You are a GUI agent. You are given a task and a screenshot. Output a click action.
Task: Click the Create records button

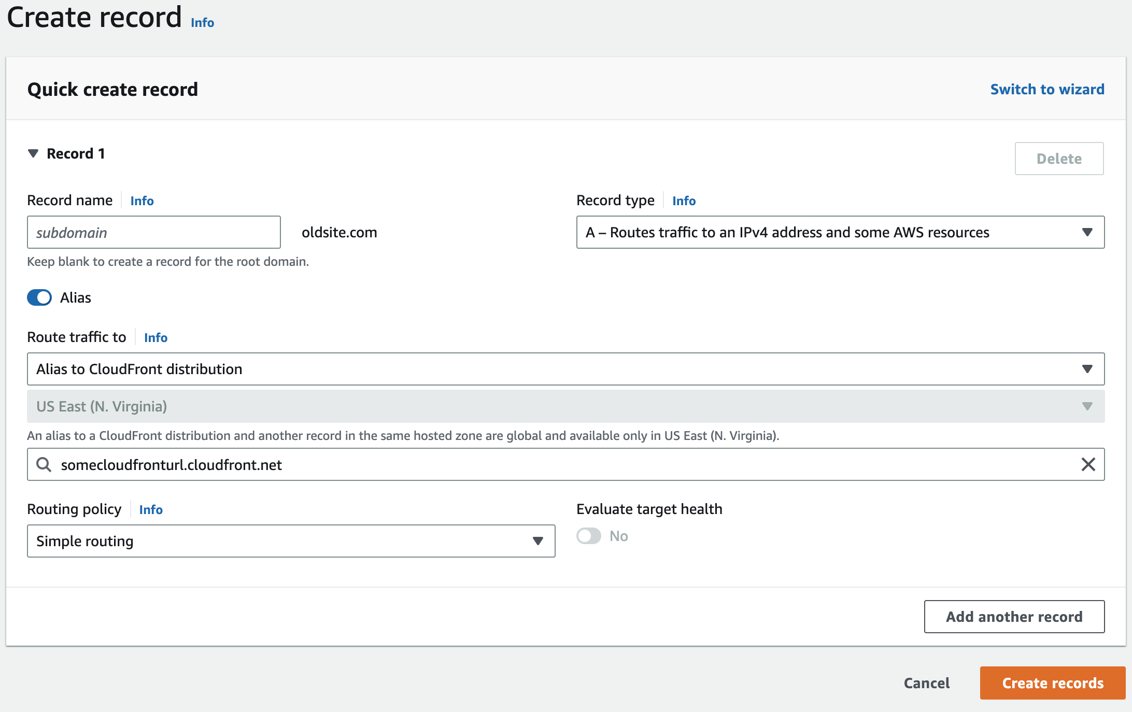1053,683
